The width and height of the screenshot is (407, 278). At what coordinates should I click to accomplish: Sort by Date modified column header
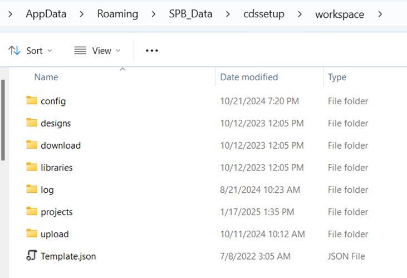pyautogui.click(x=249, y=77)
